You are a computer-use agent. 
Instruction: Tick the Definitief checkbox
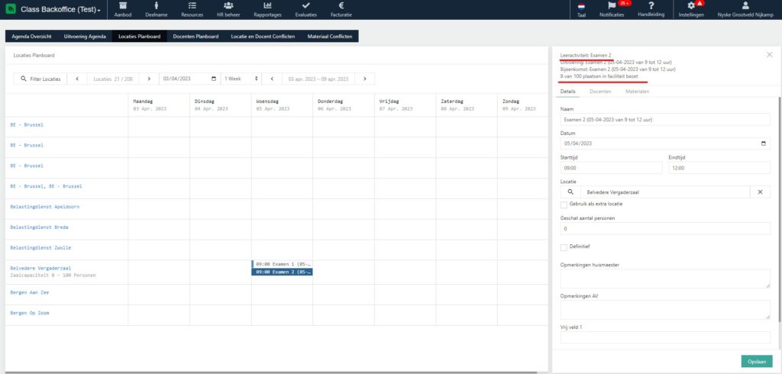tap(564, 247)
